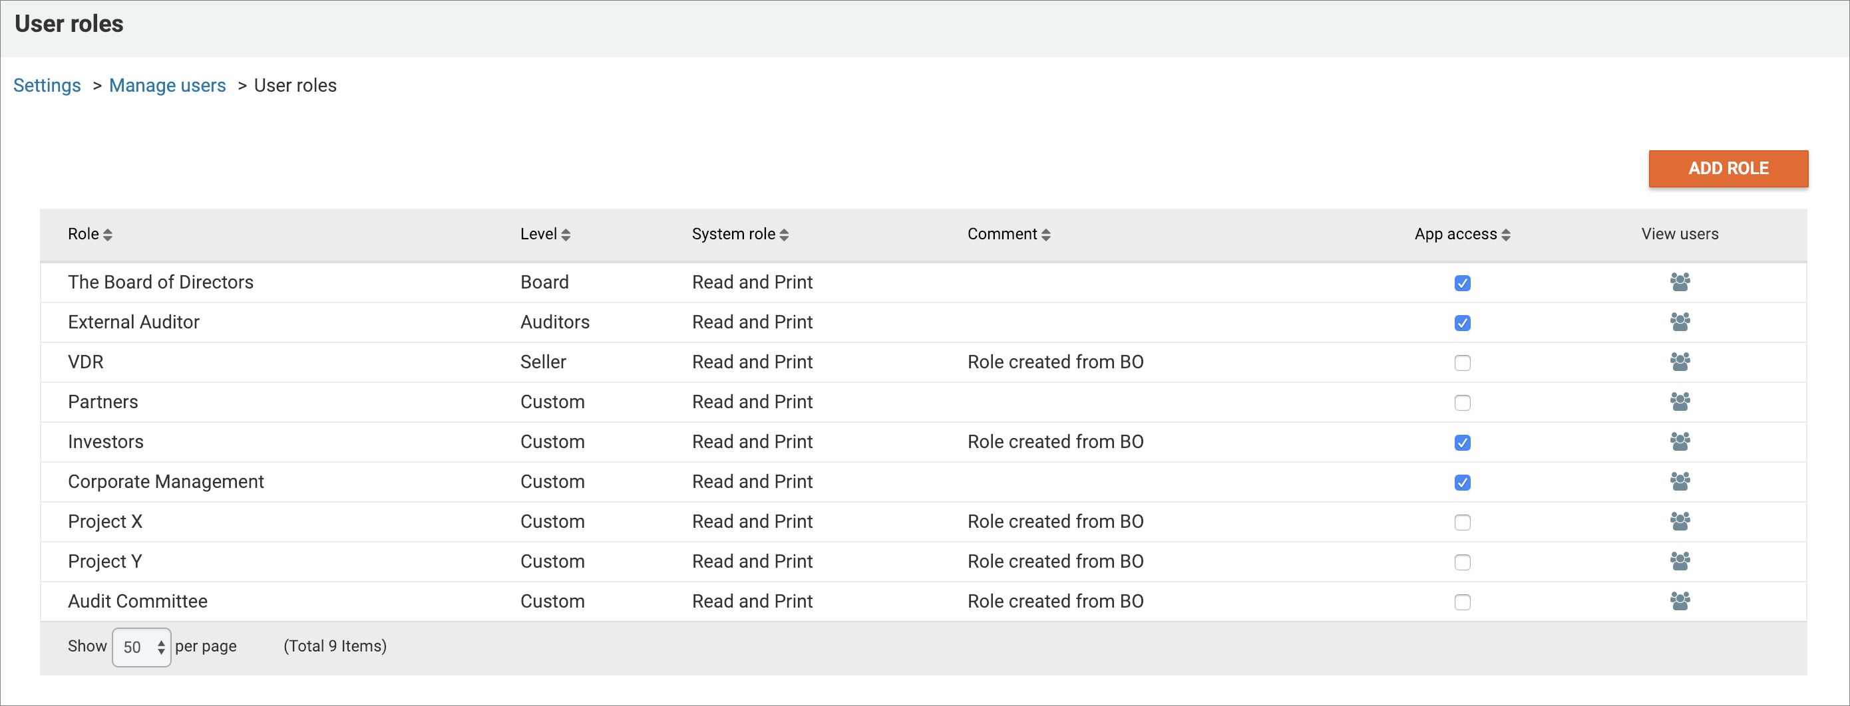Open user list icon for Project X
Image resolution: width=1850 pixels, height=706 pixels.
click(1680, 522)
